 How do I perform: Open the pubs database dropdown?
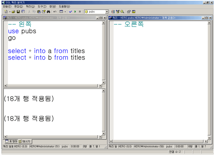(x=107, y=12)
